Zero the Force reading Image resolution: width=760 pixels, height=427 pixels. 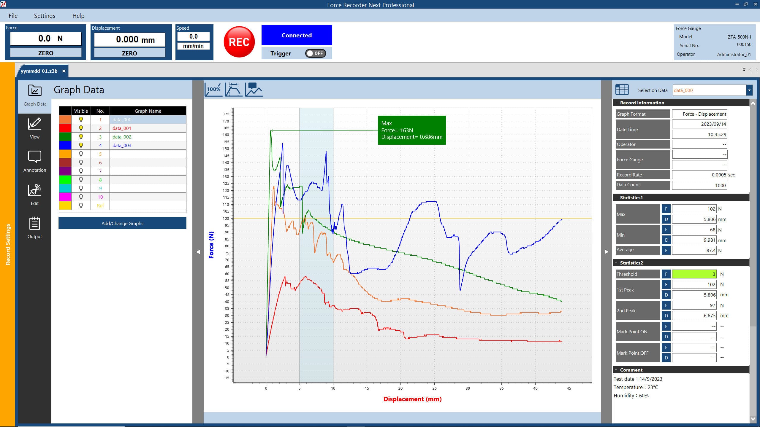pyautogui.click(x=46, y=53)
